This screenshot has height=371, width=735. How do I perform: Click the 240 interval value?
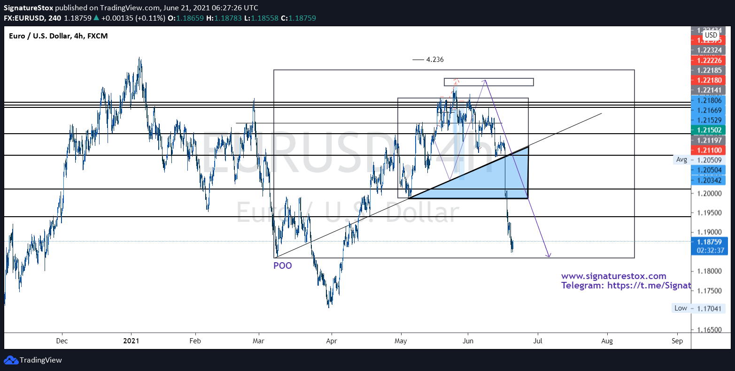pyautogui.click(x=55, y=18)
